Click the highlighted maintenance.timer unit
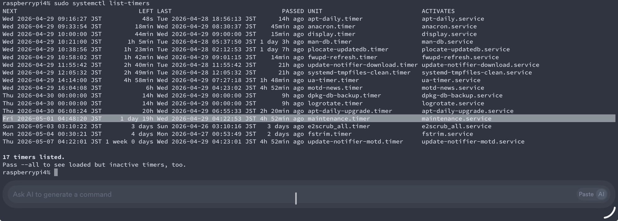 tap(339, 119)
